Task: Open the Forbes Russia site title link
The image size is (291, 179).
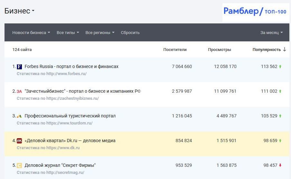Action: (71, 67)
